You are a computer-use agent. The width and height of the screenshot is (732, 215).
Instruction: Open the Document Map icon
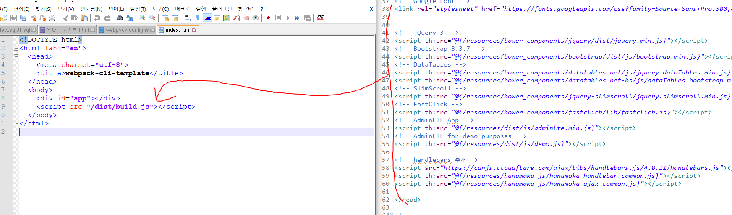coord(227,18)
